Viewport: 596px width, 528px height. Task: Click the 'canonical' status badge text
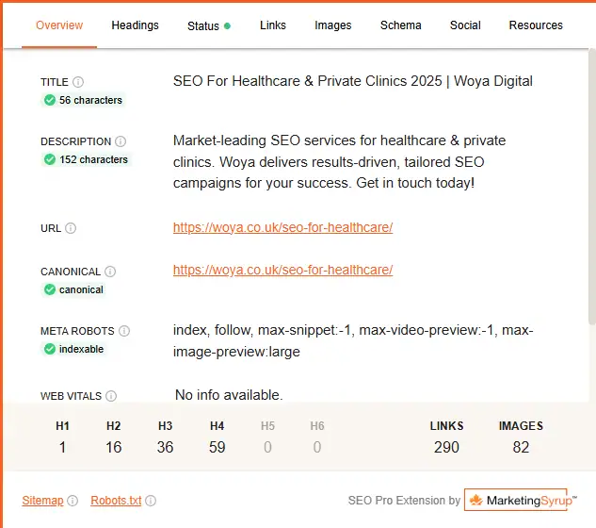point(81,289)
